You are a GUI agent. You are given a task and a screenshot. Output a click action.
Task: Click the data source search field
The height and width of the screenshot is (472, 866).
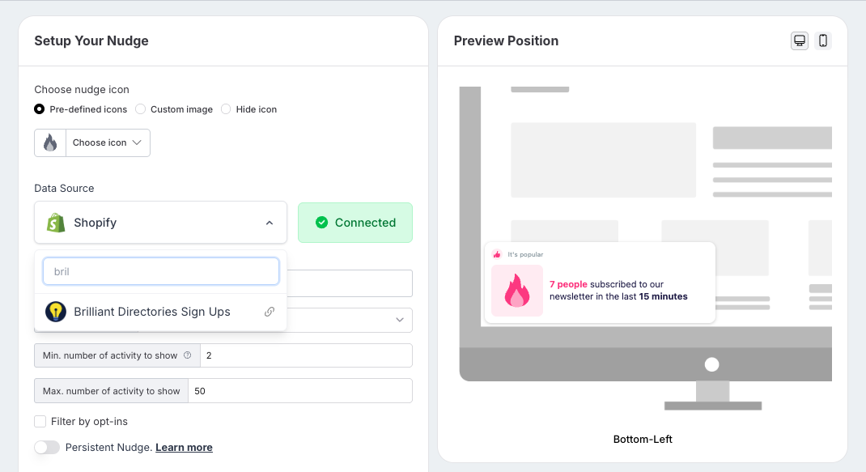pyautogui.click(x=161, y=271)
